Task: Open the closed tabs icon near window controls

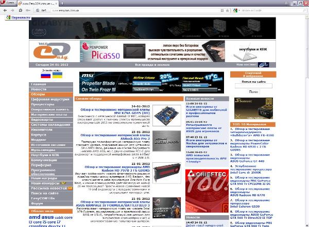Action: tap(286, 4)
